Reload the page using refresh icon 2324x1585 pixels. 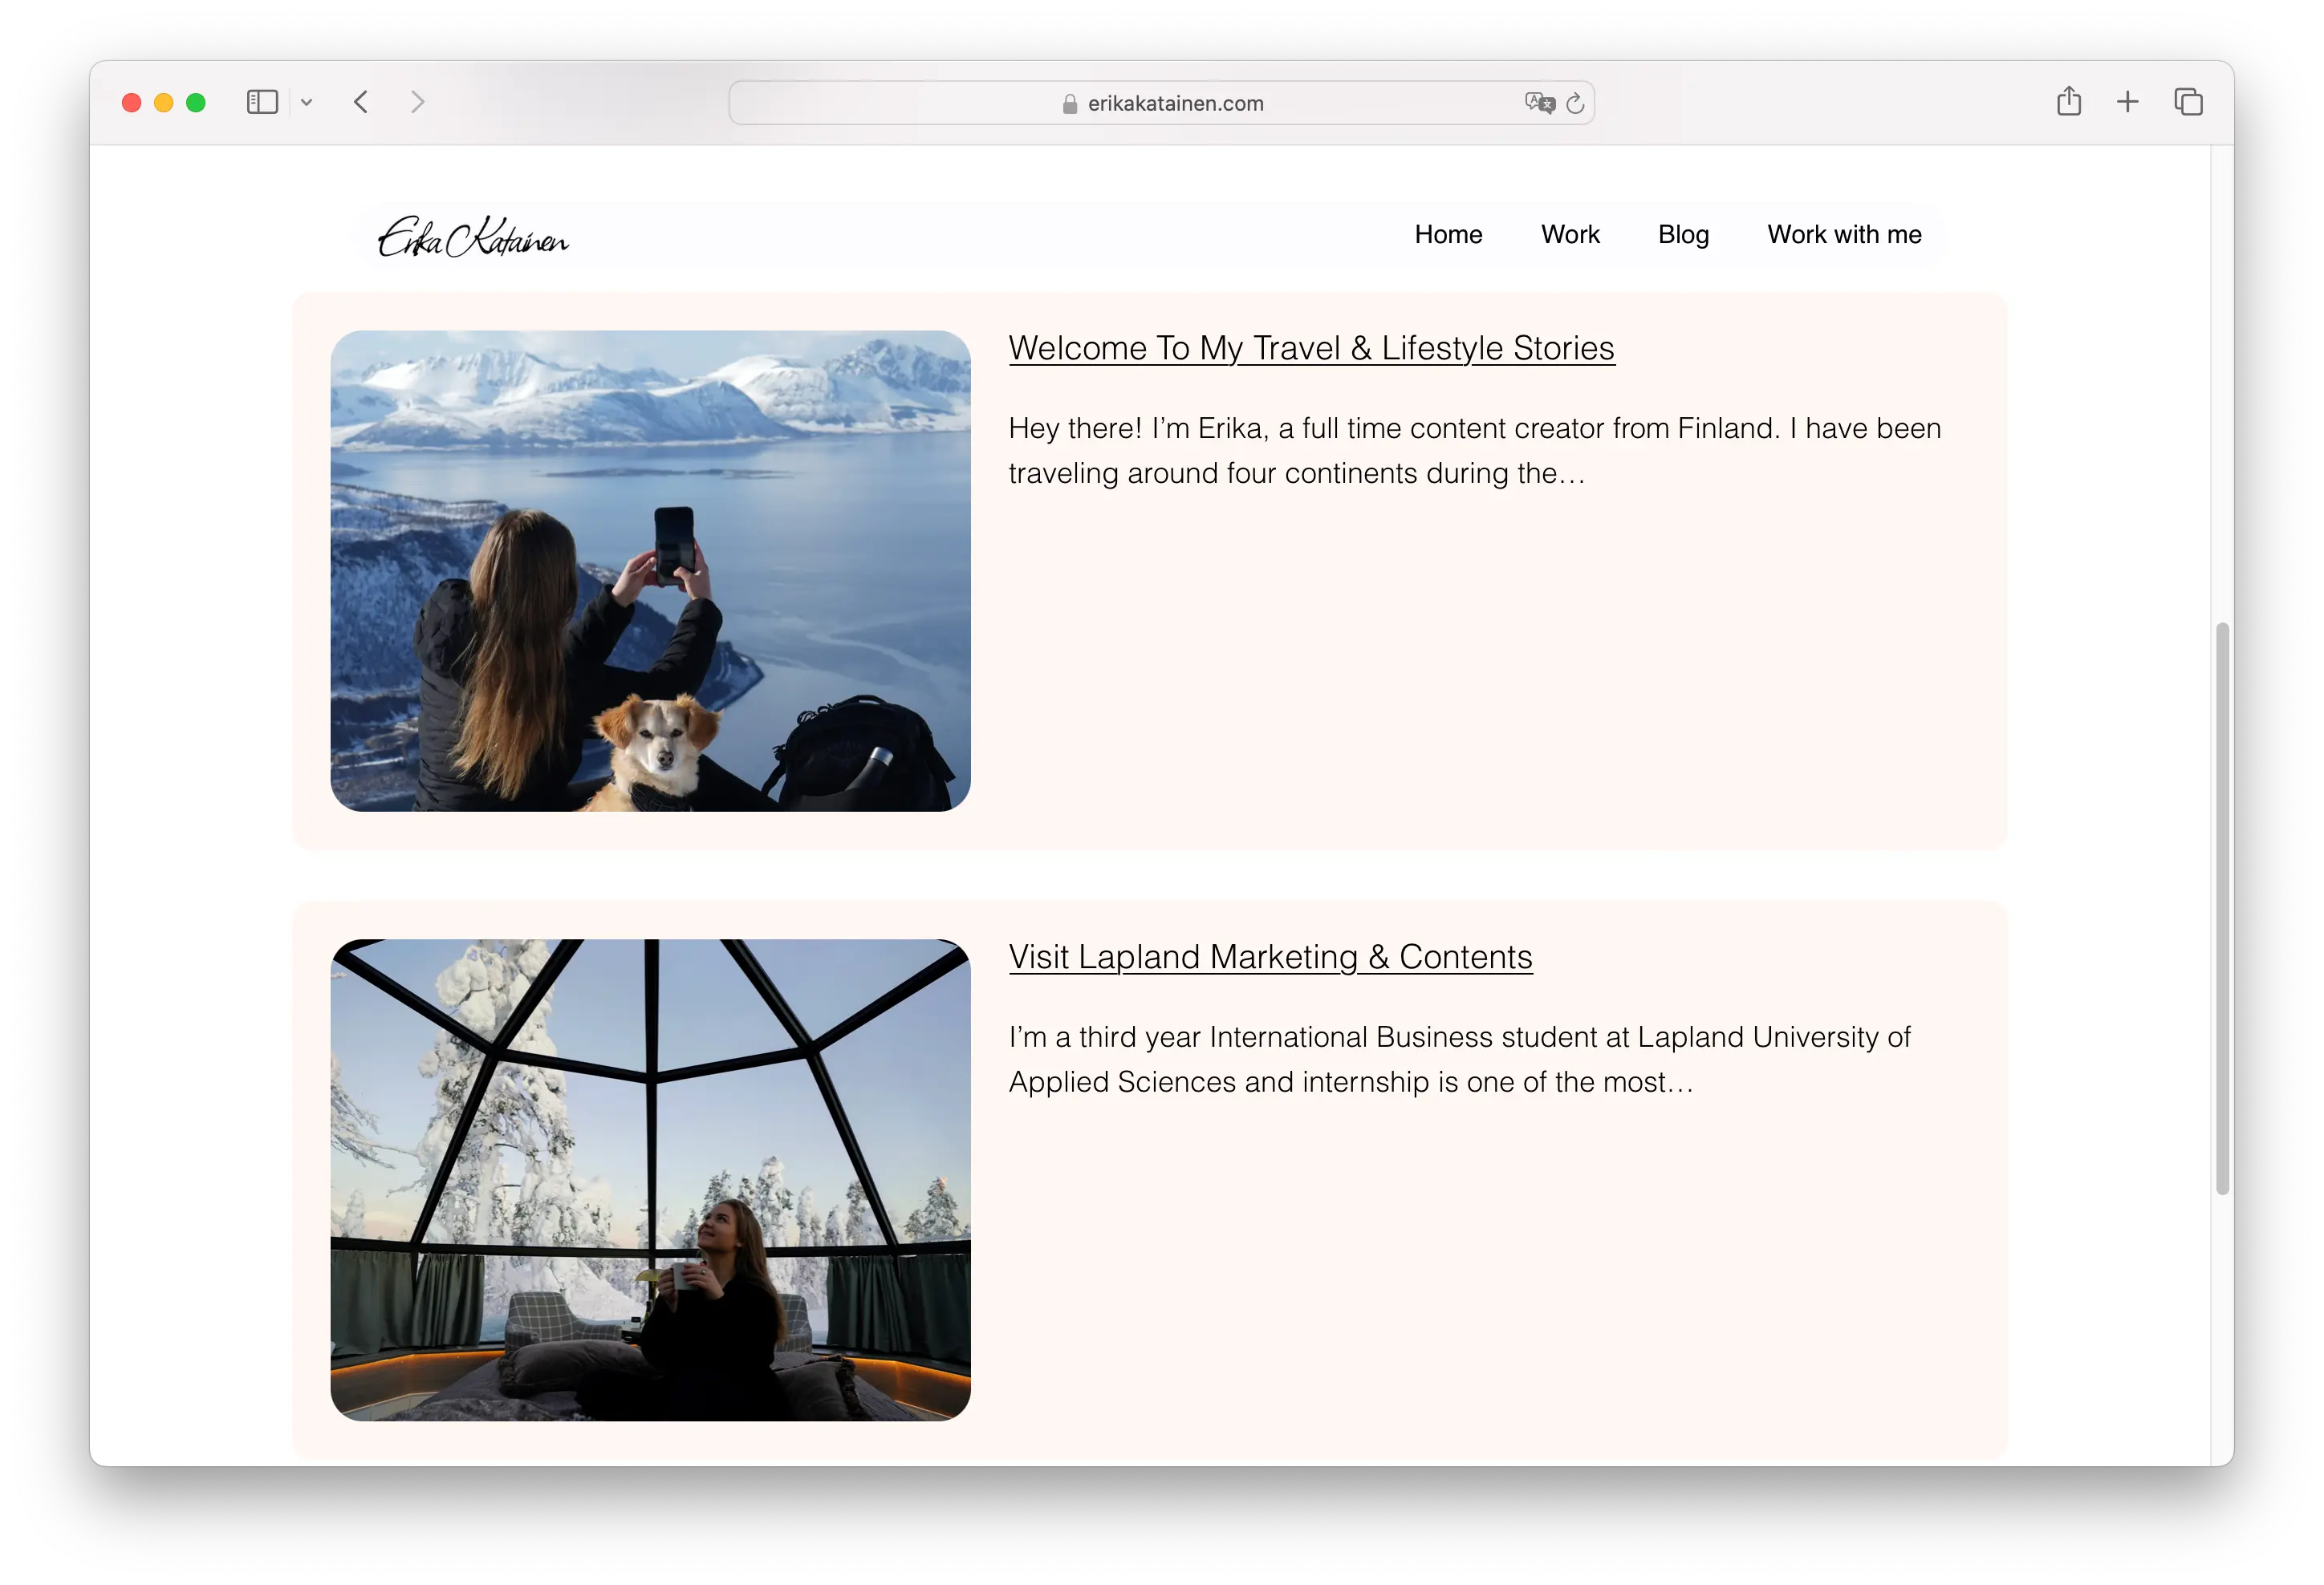1575,103
